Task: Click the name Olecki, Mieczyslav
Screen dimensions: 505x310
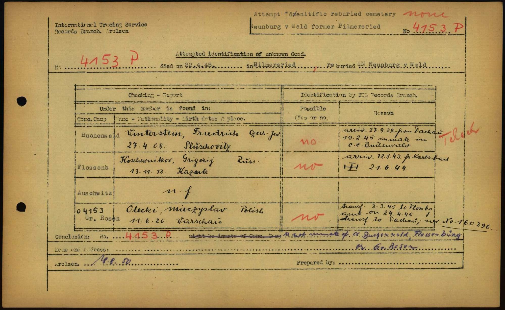Action: [x=176, y=209]
